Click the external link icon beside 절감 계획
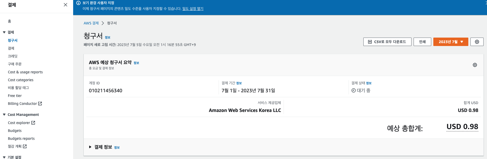This screenshot has height=159, width=487. [25, 146]
